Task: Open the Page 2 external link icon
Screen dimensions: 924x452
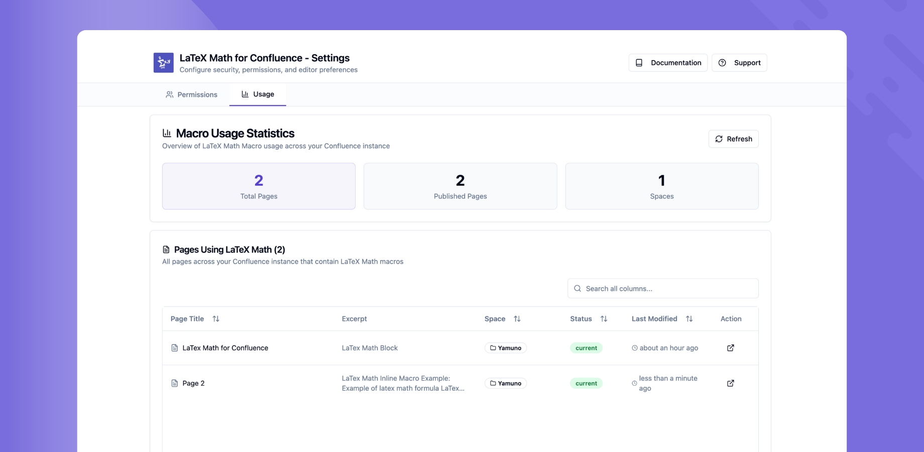Action: 730,383
